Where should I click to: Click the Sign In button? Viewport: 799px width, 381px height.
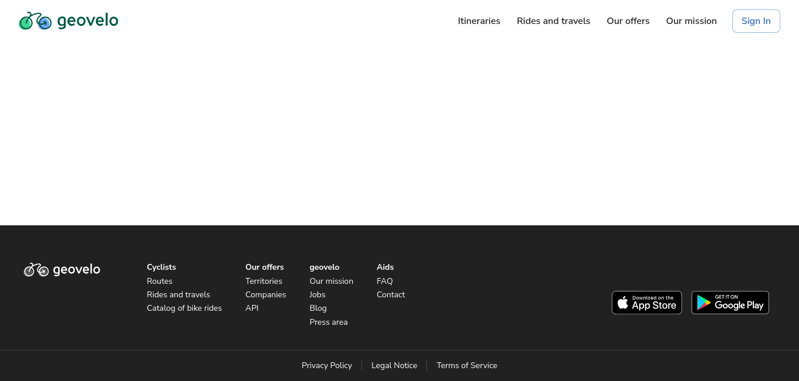(756, 21)
